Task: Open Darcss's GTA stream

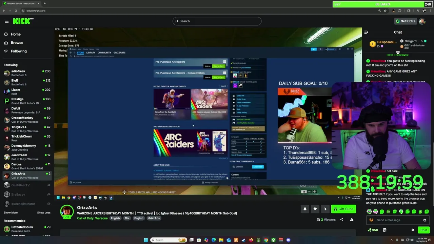Action: pos(27,166)
